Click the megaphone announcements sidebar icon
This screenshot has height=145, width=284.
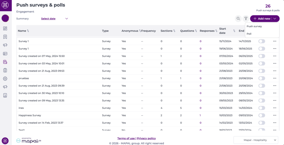5,45
